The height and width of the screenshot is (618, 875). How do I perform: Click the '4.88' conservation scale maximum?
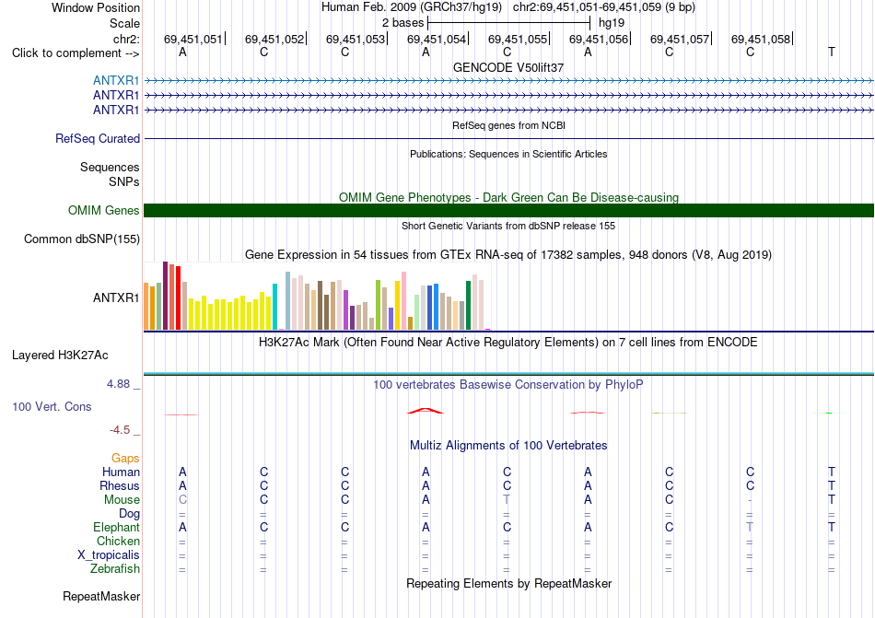(118, 384)
